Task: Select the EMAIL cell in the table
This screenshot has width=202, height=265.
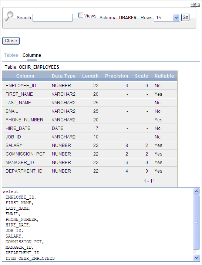Action: click(x=12, y=111)
